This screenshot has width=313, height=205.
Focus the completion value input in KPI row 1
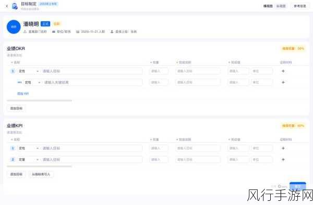pyautogui.click(x=238, y=148)
